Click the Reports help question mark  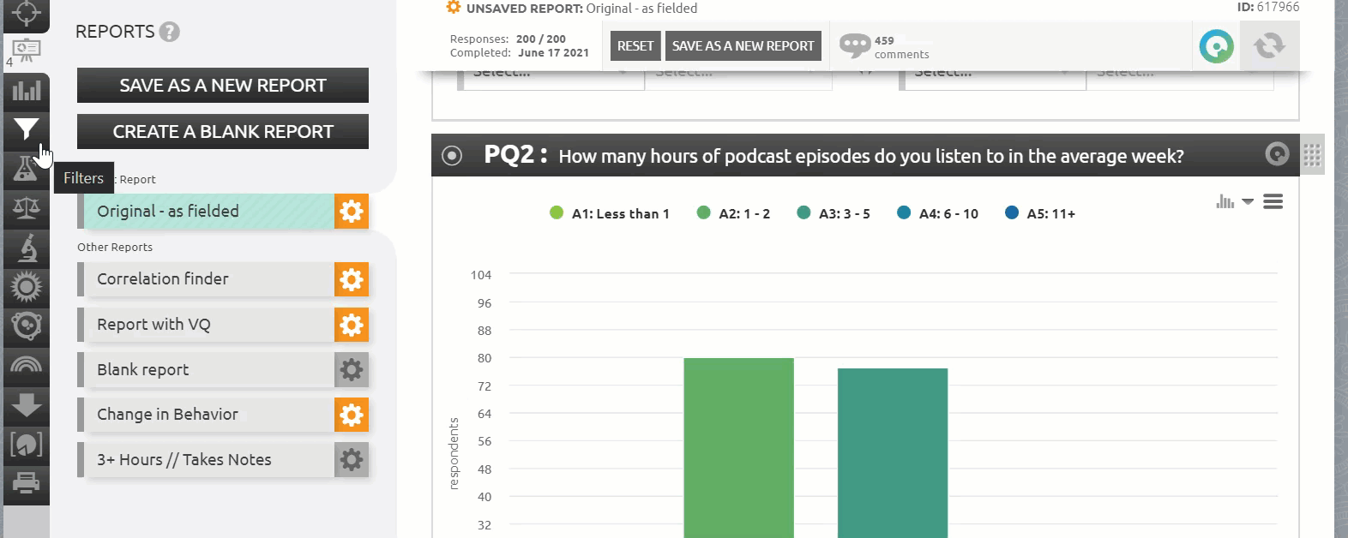point(170,33)
